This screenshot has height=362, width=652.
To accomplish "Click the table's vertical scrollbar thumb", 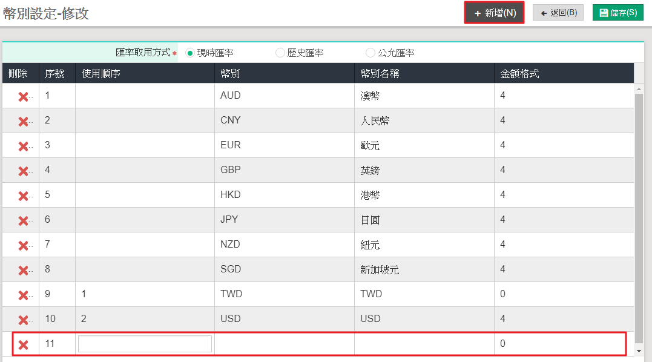I will [639, 218].
